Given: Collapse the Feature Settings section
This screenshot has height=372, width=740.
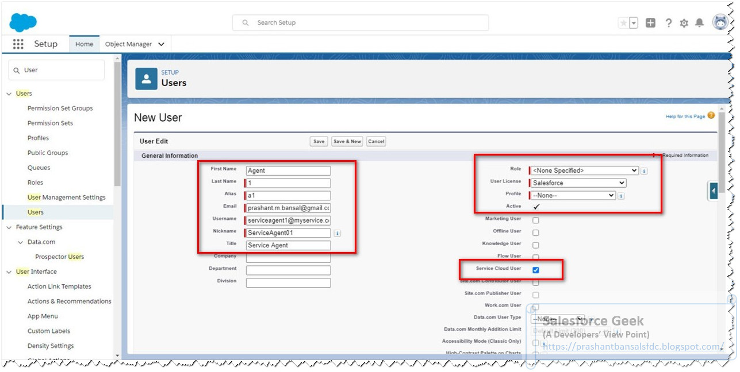Looking at the screenshot, I should click(9, 227).
